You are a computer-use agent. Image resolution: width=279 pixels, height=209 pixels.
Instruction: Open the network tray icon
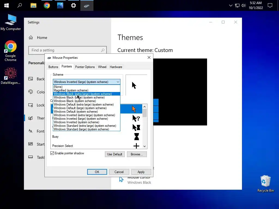pyautogui.click(x=237, y=5)
